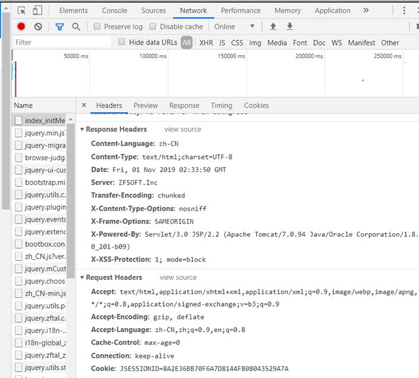Screen dimensions: 419x378
Task: Switch to the Console tab
Action: (114, 11)
